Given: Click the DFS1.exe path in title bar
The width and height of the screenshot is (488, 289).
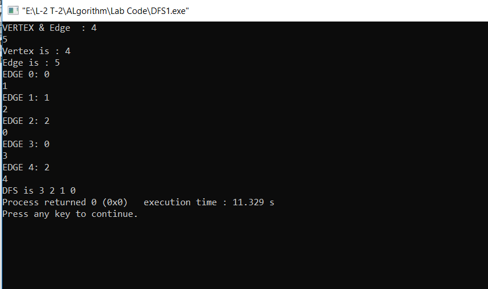Looking at the screenshot, I should pos(105,11).
